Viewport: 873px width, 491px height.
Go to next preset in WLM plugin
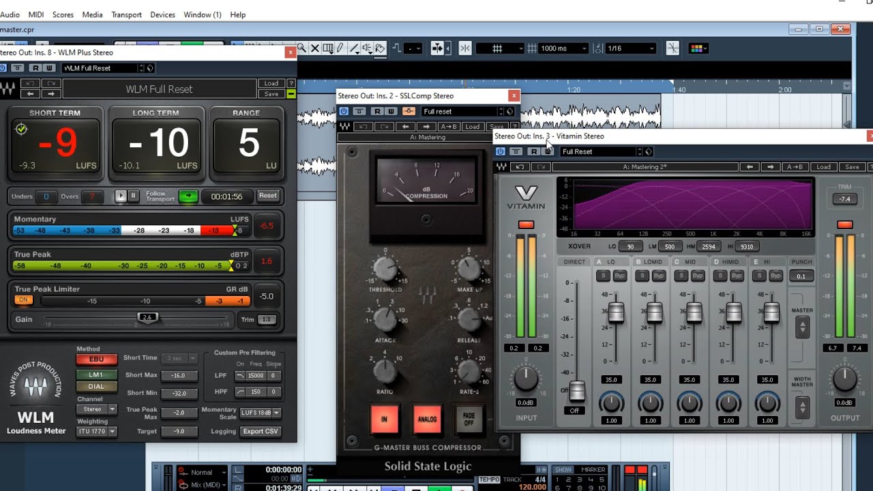pyautogui.click(x=51, y=93)
